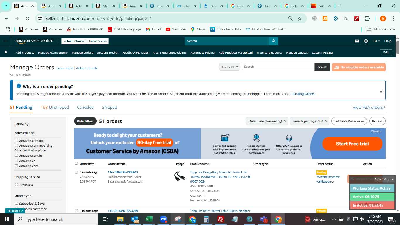Click the orange JS extension icon
400x225 pixels.
[325, 18]
